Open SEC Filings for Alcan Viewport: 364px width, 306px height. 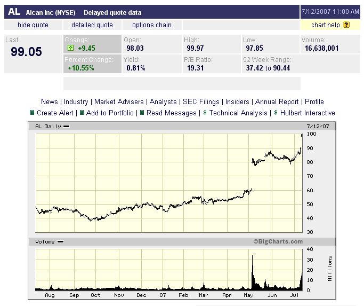[x=201, y=101]
